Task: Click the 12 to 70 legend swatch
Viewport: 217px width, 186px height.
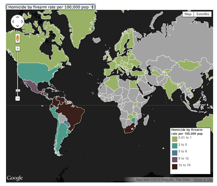Action: point(175,167)
